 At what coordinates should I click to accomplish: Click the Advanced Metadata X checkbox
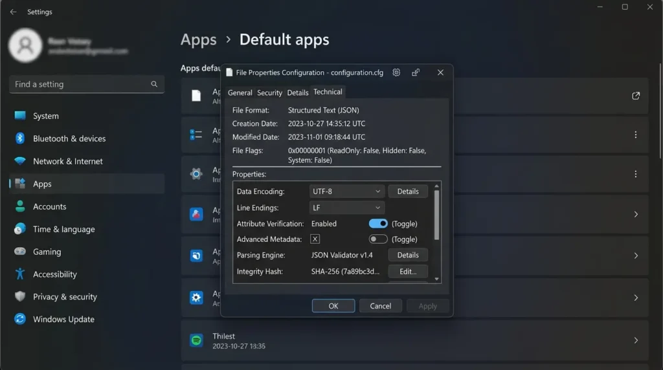[x=315, y=239]
